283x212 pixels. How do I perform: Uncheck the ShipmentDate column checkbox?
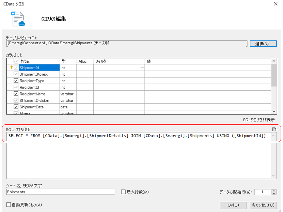click(x=16, y=107)
